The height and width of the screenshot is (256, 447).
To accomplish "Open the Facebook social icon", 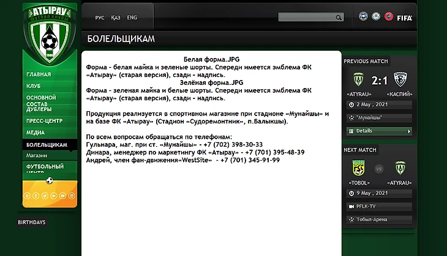I will click(x=36, y=196).
